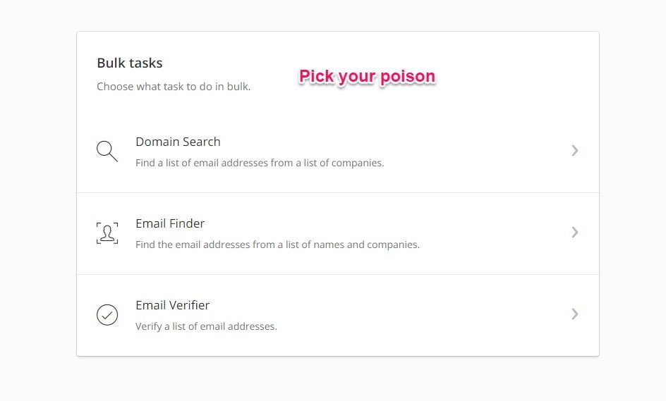The width and height of the screenshot is (666, 401).
Task: Click the pink 'Pick your poison' annotation
Action: 368,77
